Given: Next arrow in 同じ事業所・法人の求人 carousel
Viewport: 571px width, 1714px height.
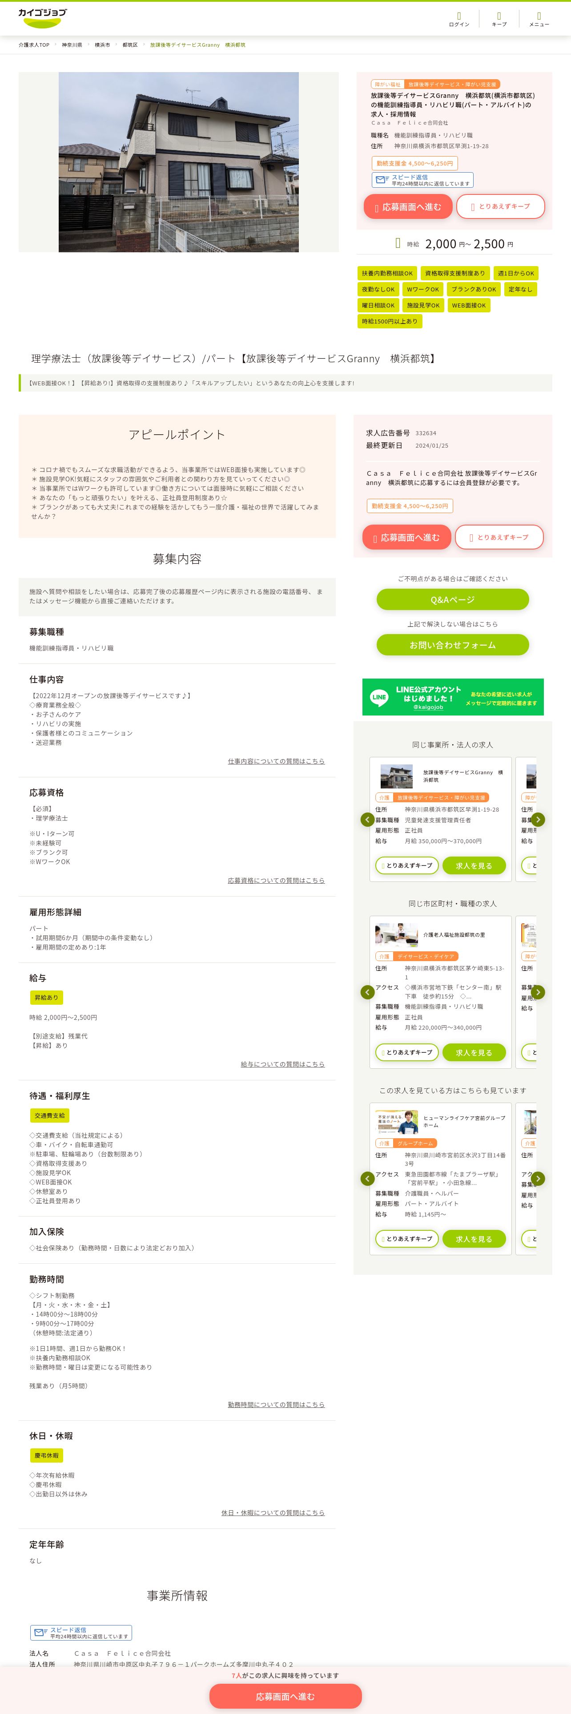Looking at the screenshot, I should point(539,819).
